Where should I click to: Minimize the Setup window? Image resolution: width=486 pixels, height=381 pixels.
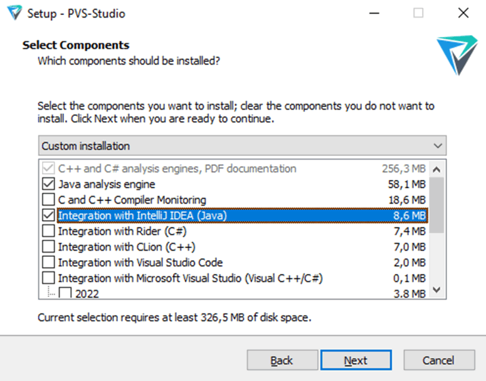coord(374,13)
